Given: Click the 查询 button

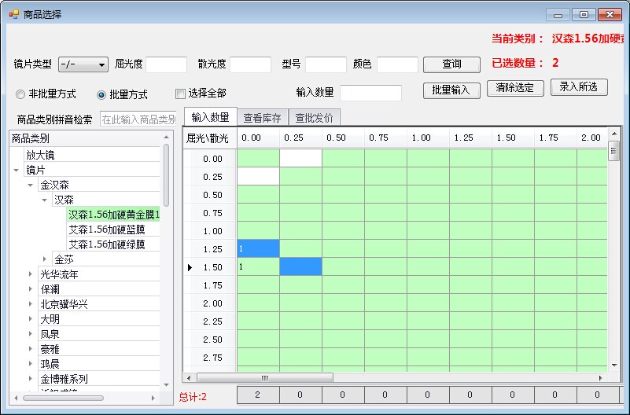Looking at the screenshot, I should (x=451, y=64).
